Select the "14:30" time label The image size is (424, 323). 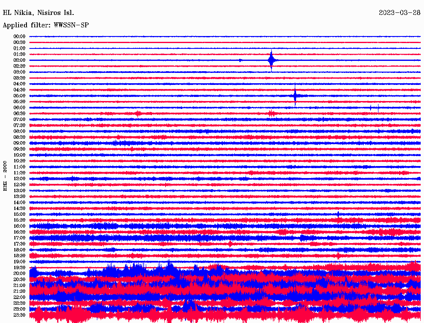click(x=19, y=208)
